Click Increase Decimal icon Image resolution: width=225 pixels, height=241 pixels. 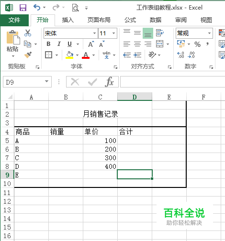click(x=181, y=55)
